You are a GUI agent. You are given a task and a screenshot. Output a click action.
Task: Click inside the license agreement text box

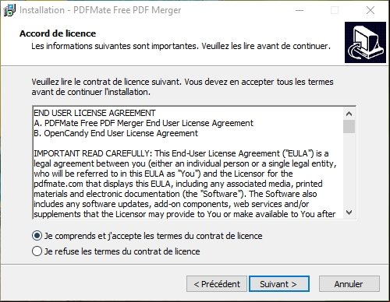(x=188, y=163)
